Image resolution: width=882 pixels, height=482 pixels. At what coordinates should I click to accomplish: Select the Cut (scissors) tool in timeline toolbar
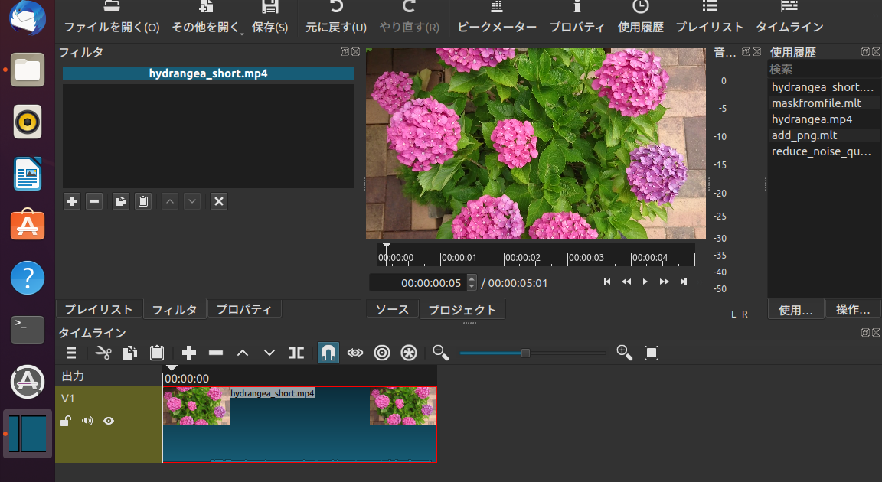pos(102,353)
